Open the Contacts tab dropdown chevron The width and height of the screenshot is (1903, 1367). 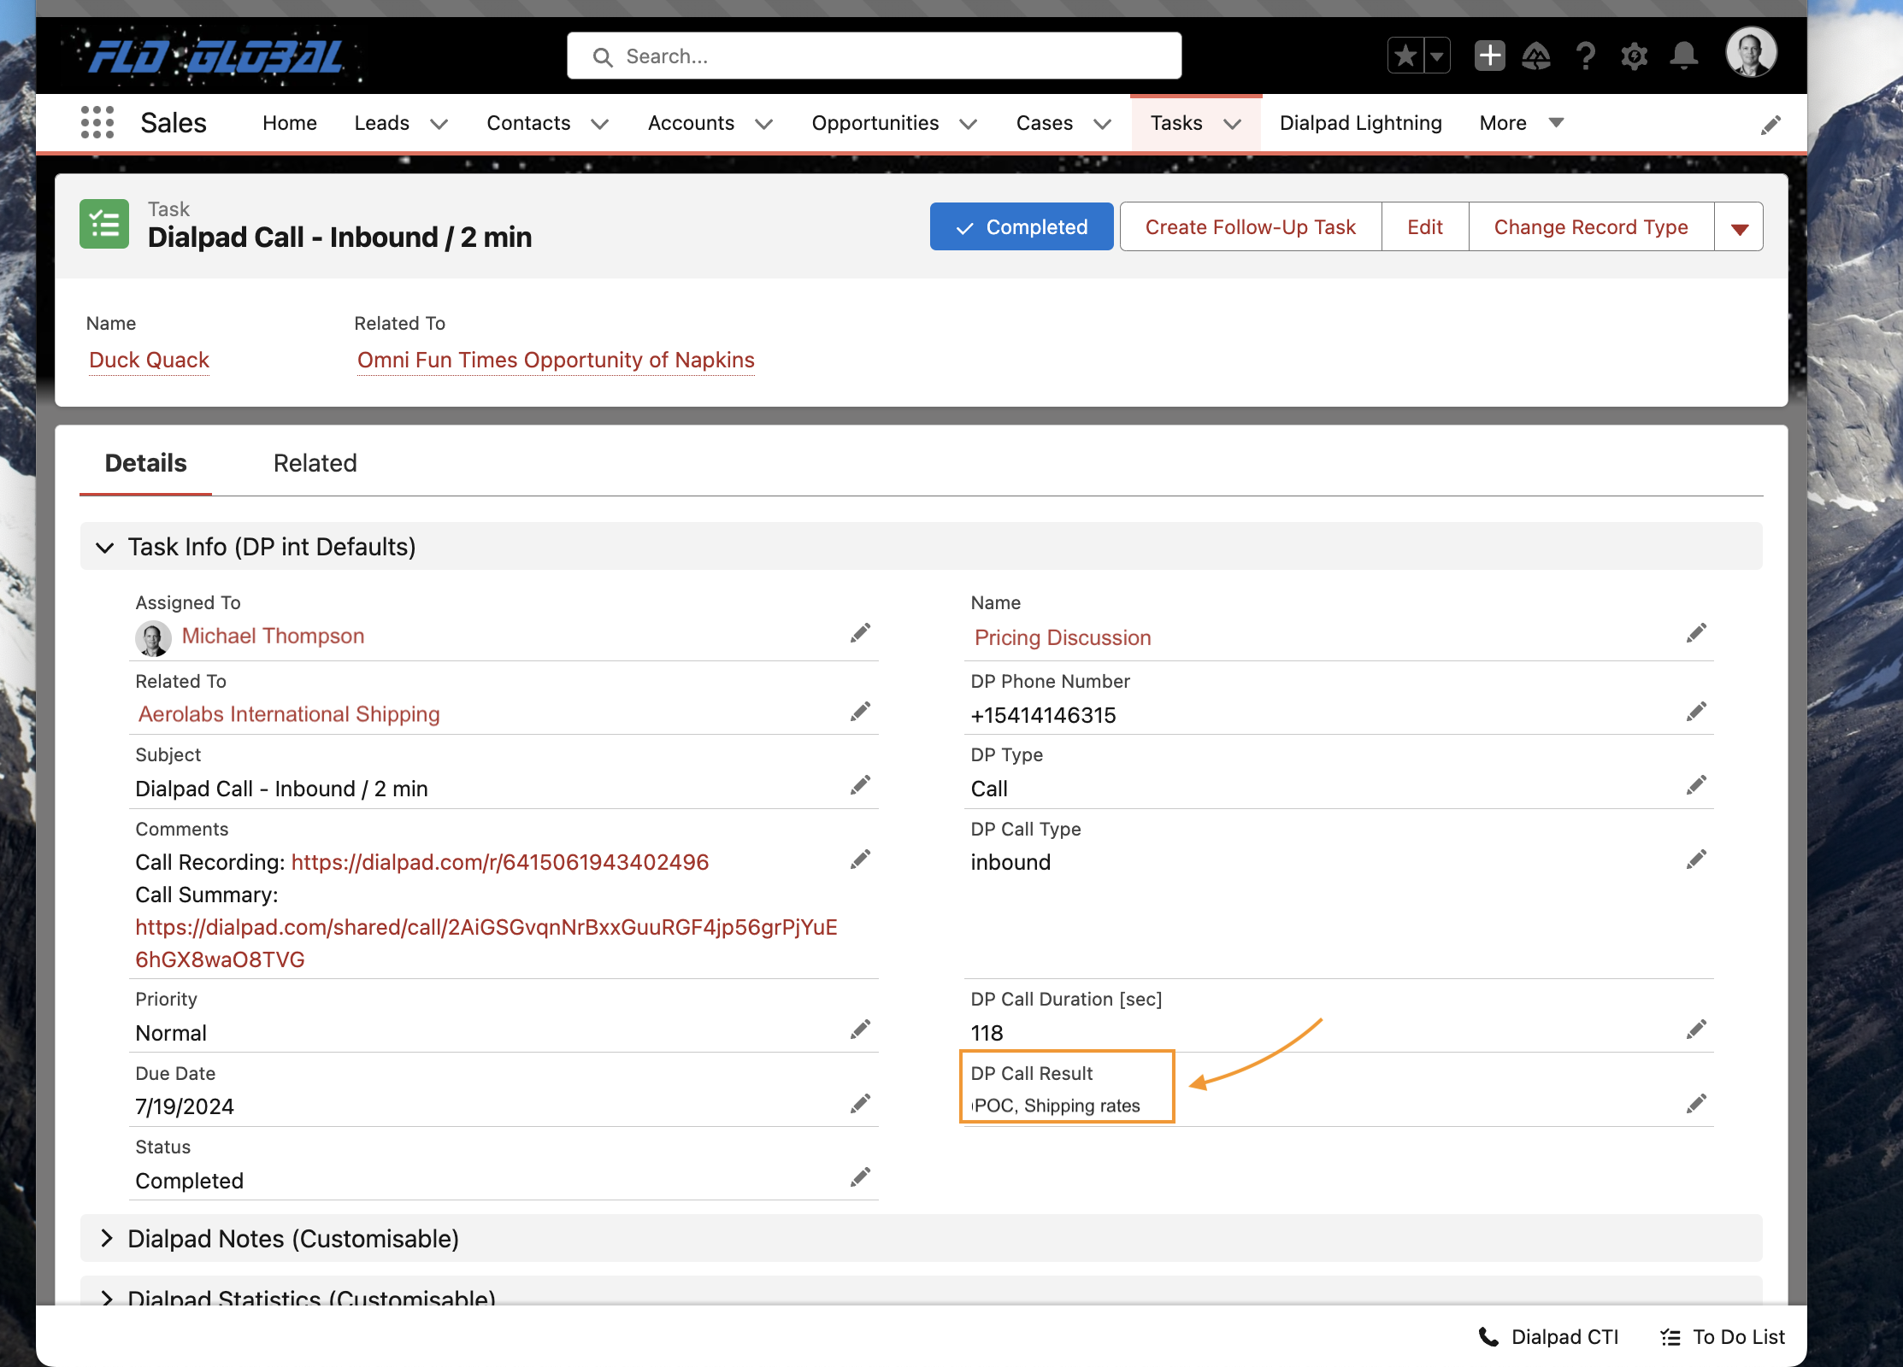coord(599,124)
